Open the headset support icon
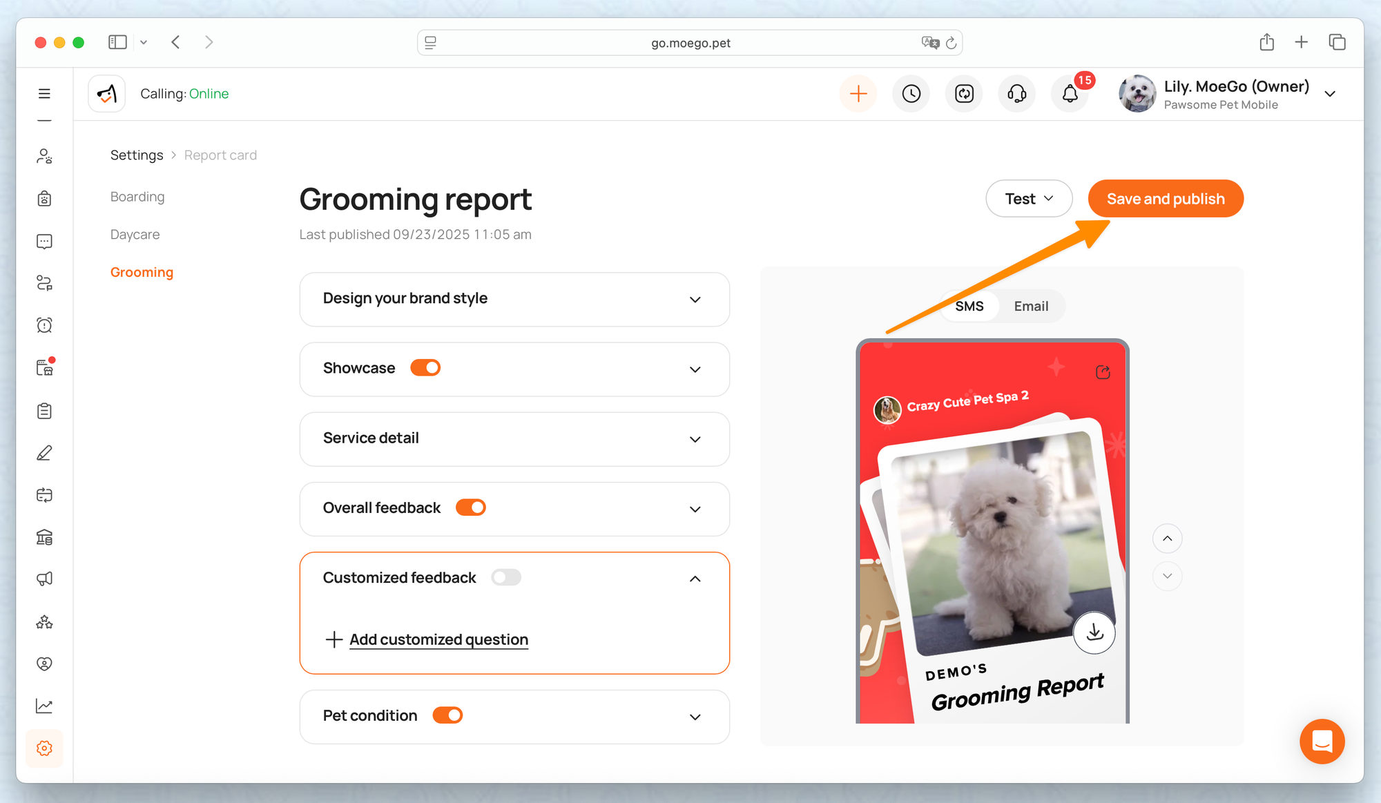The image size is (1381, 803). pyautogui.click(x=1016, y=94)
